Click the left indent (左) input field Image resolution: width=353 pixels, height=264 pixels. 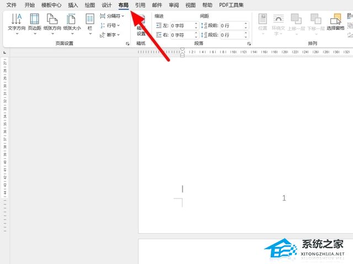pyautogui.click(x=181, y=26)
